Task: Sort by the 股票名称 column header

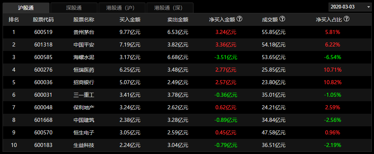Action: coord(84,20)
